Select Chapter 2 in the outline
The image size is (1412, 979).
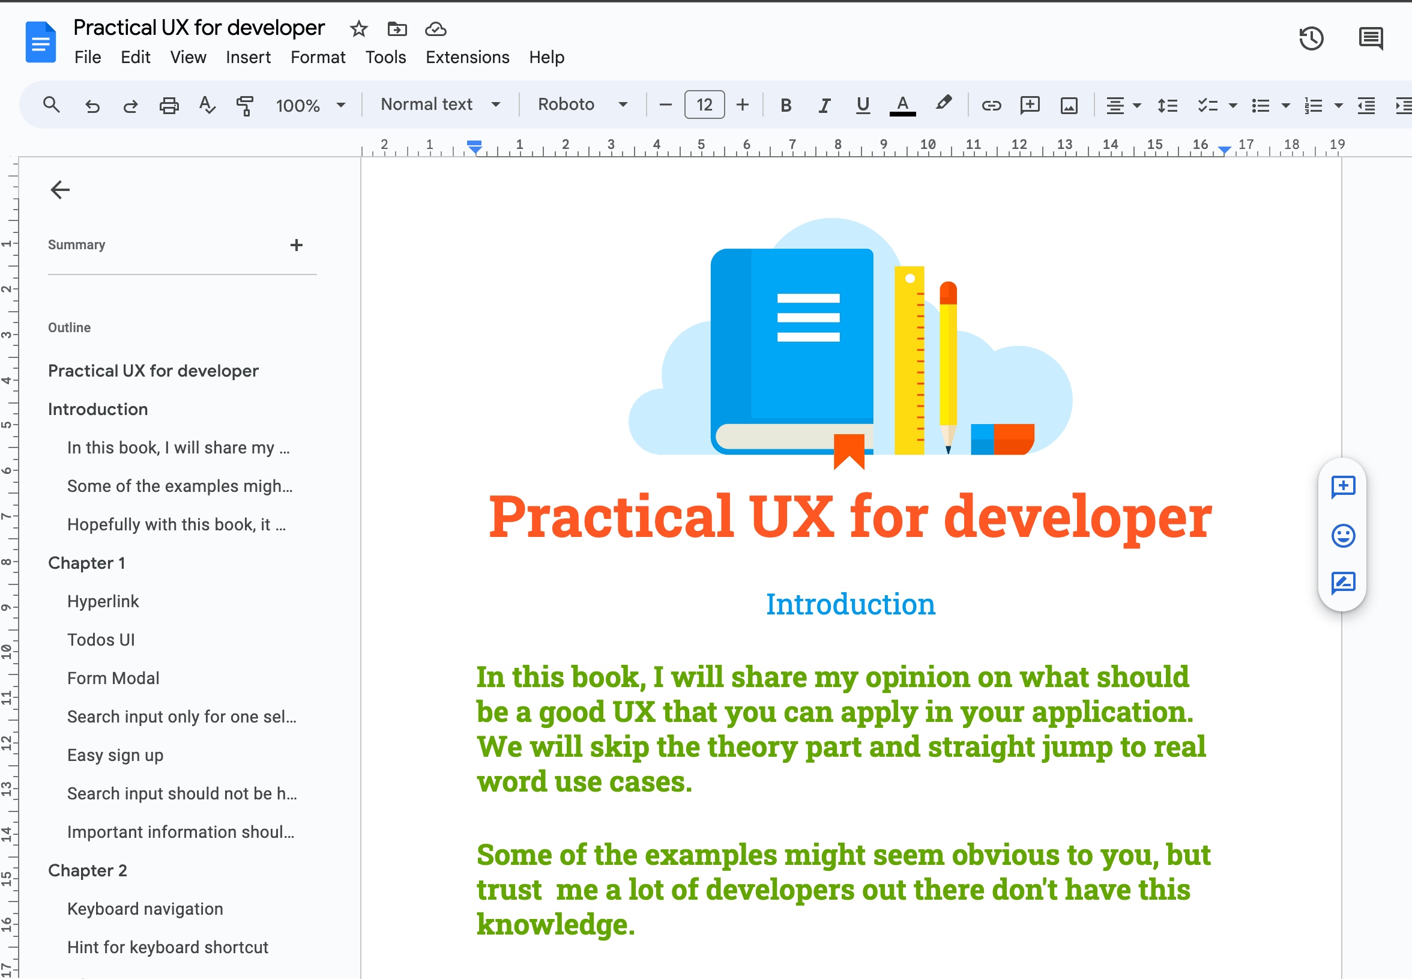point(88,870)
